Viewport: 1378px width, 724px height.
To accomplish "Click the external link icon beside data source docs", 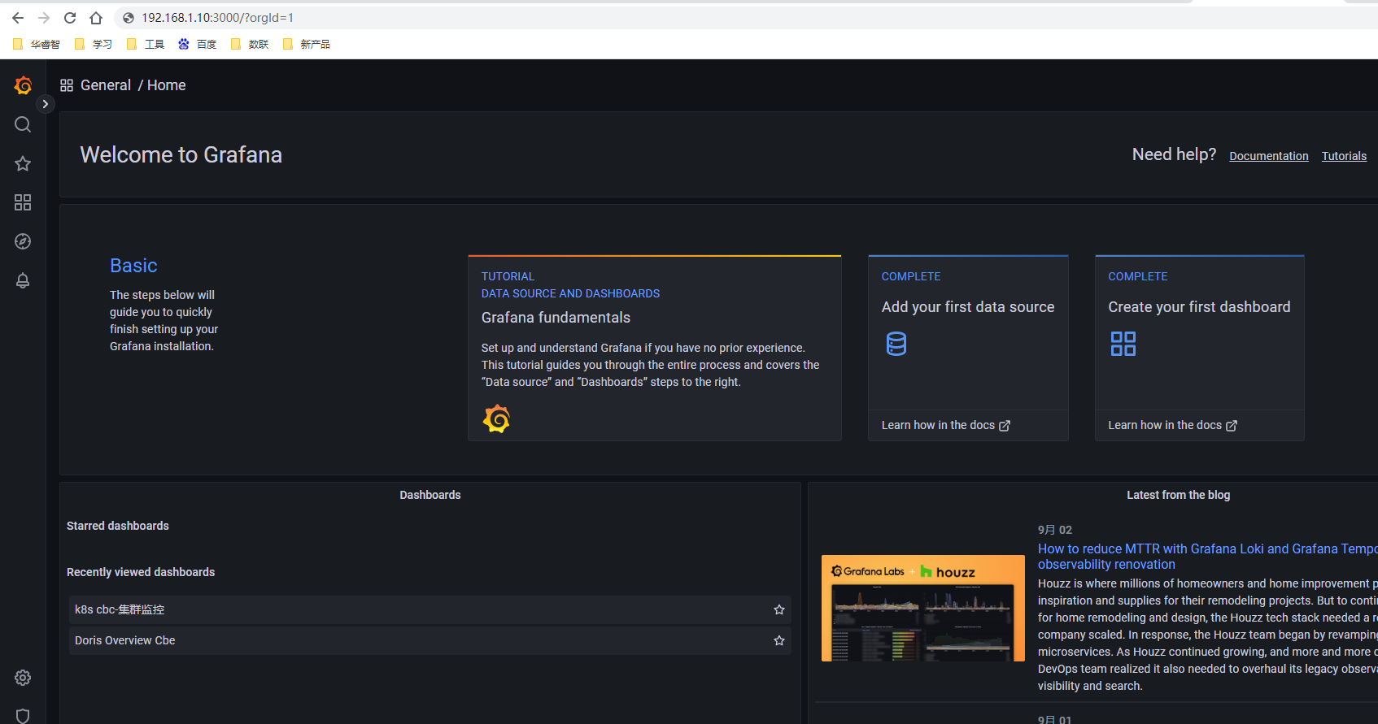I will (x=1005, y=426).
